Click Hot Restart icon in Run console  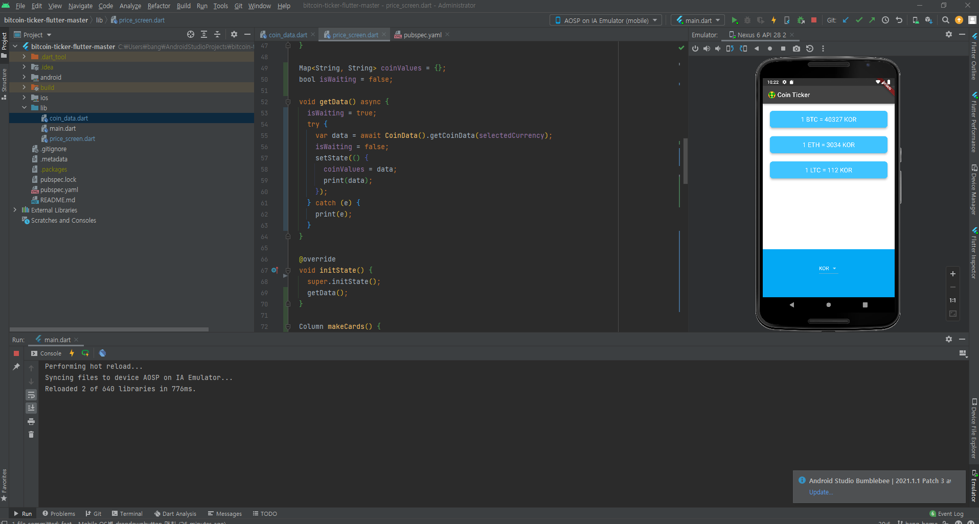pos(85,353)
